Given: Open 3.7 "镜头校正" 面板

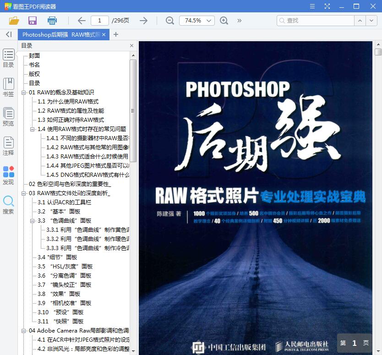Looking at the screenshot, I should click(65, 285).
